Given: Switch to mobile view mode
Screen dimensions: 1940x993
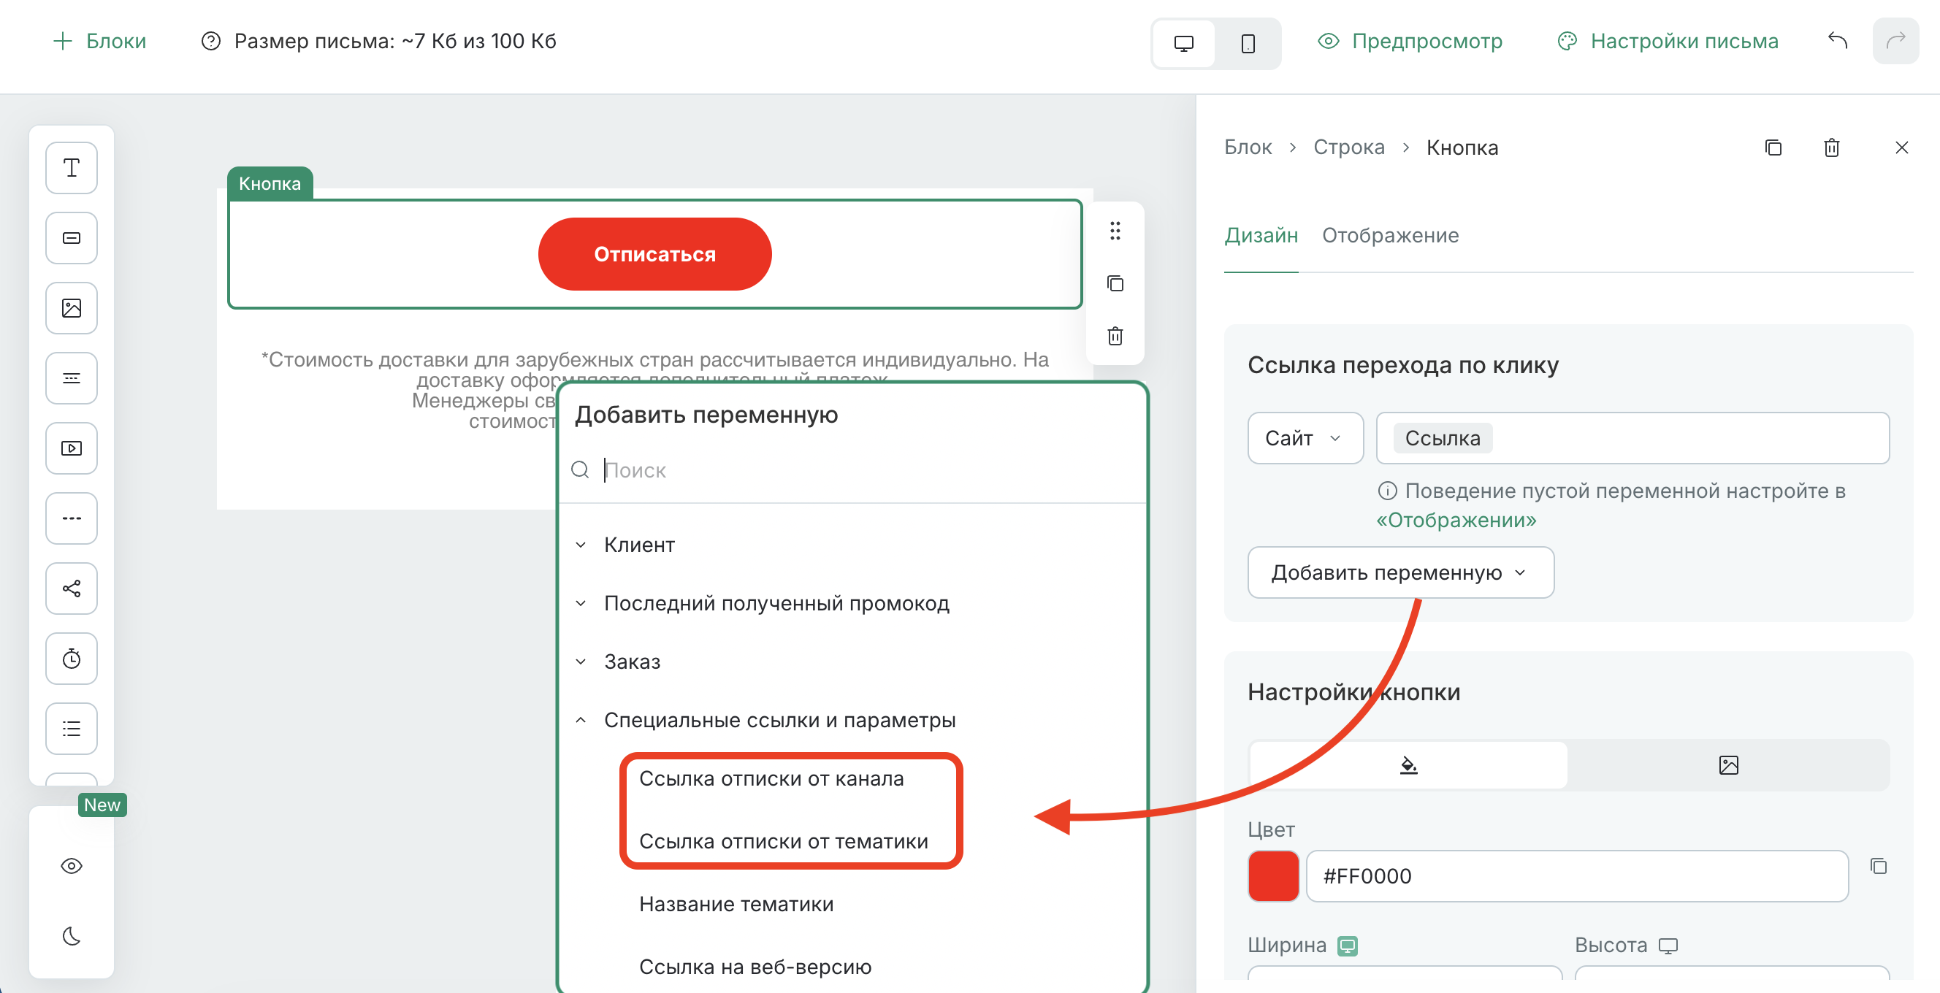Looking at the screenshot, I should pyautogui.click(x=1248, y=44).
